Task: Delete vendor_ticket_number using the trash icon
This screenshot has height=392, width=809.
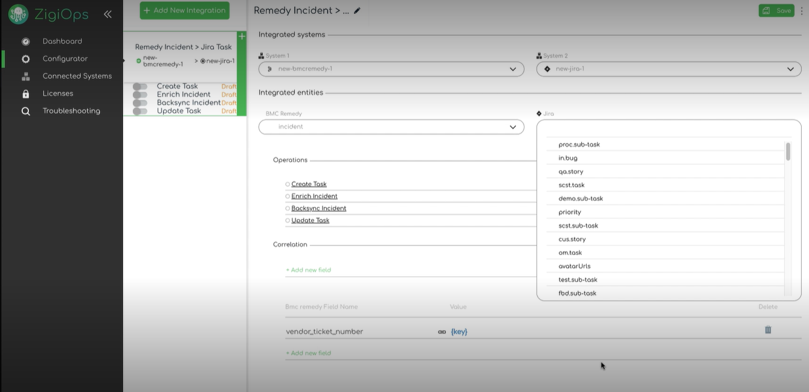Action: (x=767, y=330)
